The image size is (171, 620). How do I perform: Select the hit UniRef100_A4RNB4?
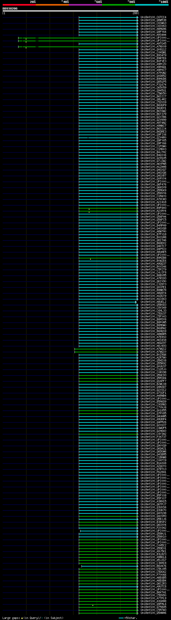(x=153, y=396)
